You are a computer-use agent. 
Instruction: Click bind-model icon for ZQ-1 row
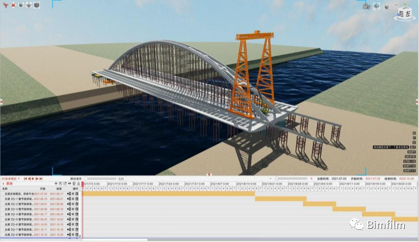(69, 199)
